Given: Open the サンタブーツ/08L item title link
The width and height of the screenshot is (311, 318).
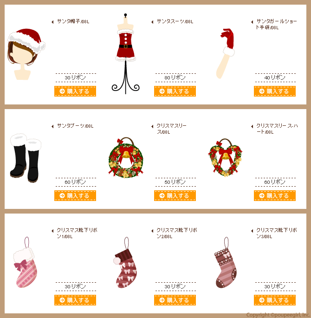Looking at the screenshot, I should [x=75, y=126].
